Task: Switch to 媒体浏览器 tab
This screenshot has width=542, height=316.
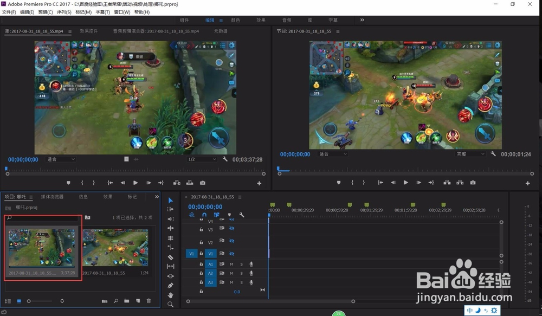Action: (x=52, y=196)
